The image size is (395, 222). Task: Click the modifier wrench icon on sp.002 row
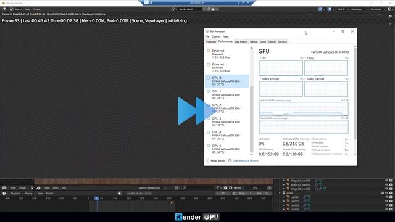tap(305, 201)
